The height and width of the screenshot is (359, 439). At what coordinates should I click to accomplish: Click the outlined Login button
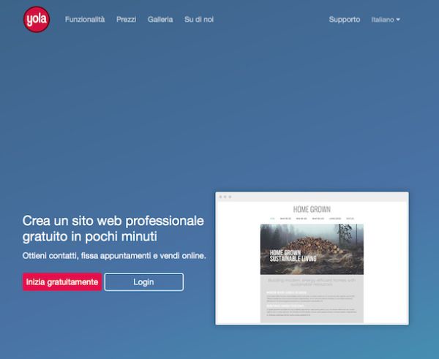click(x=143, y=281)
